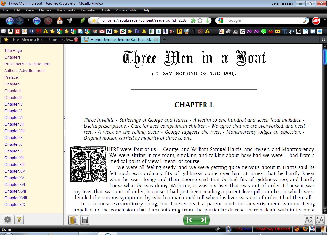This screenshot has height=243, width=333.
Task: Open Publisher's Advertisement in contents
Action: [27, 64]
